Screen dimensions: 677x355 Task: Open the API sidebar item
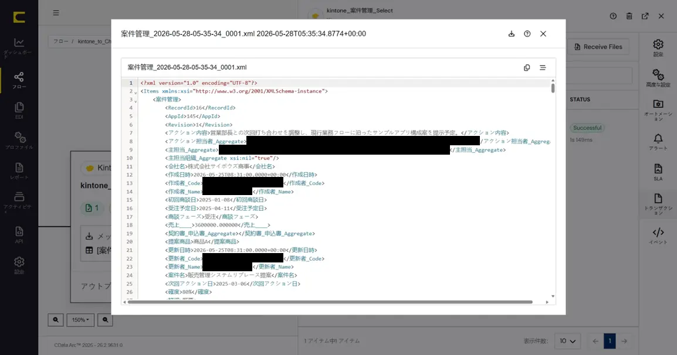pyautogui.click(x=19, y=235)
